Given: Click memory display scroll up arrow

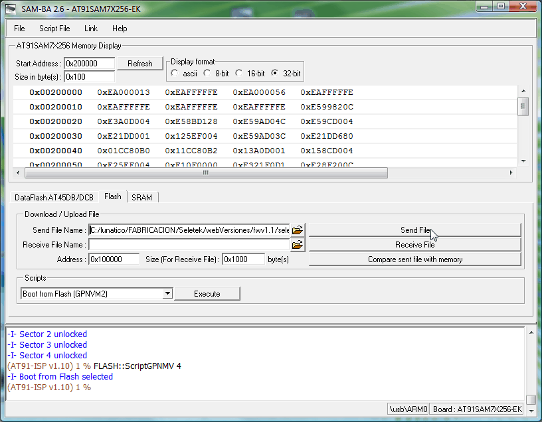Looking at the screenshot, I should coord(523,91).
